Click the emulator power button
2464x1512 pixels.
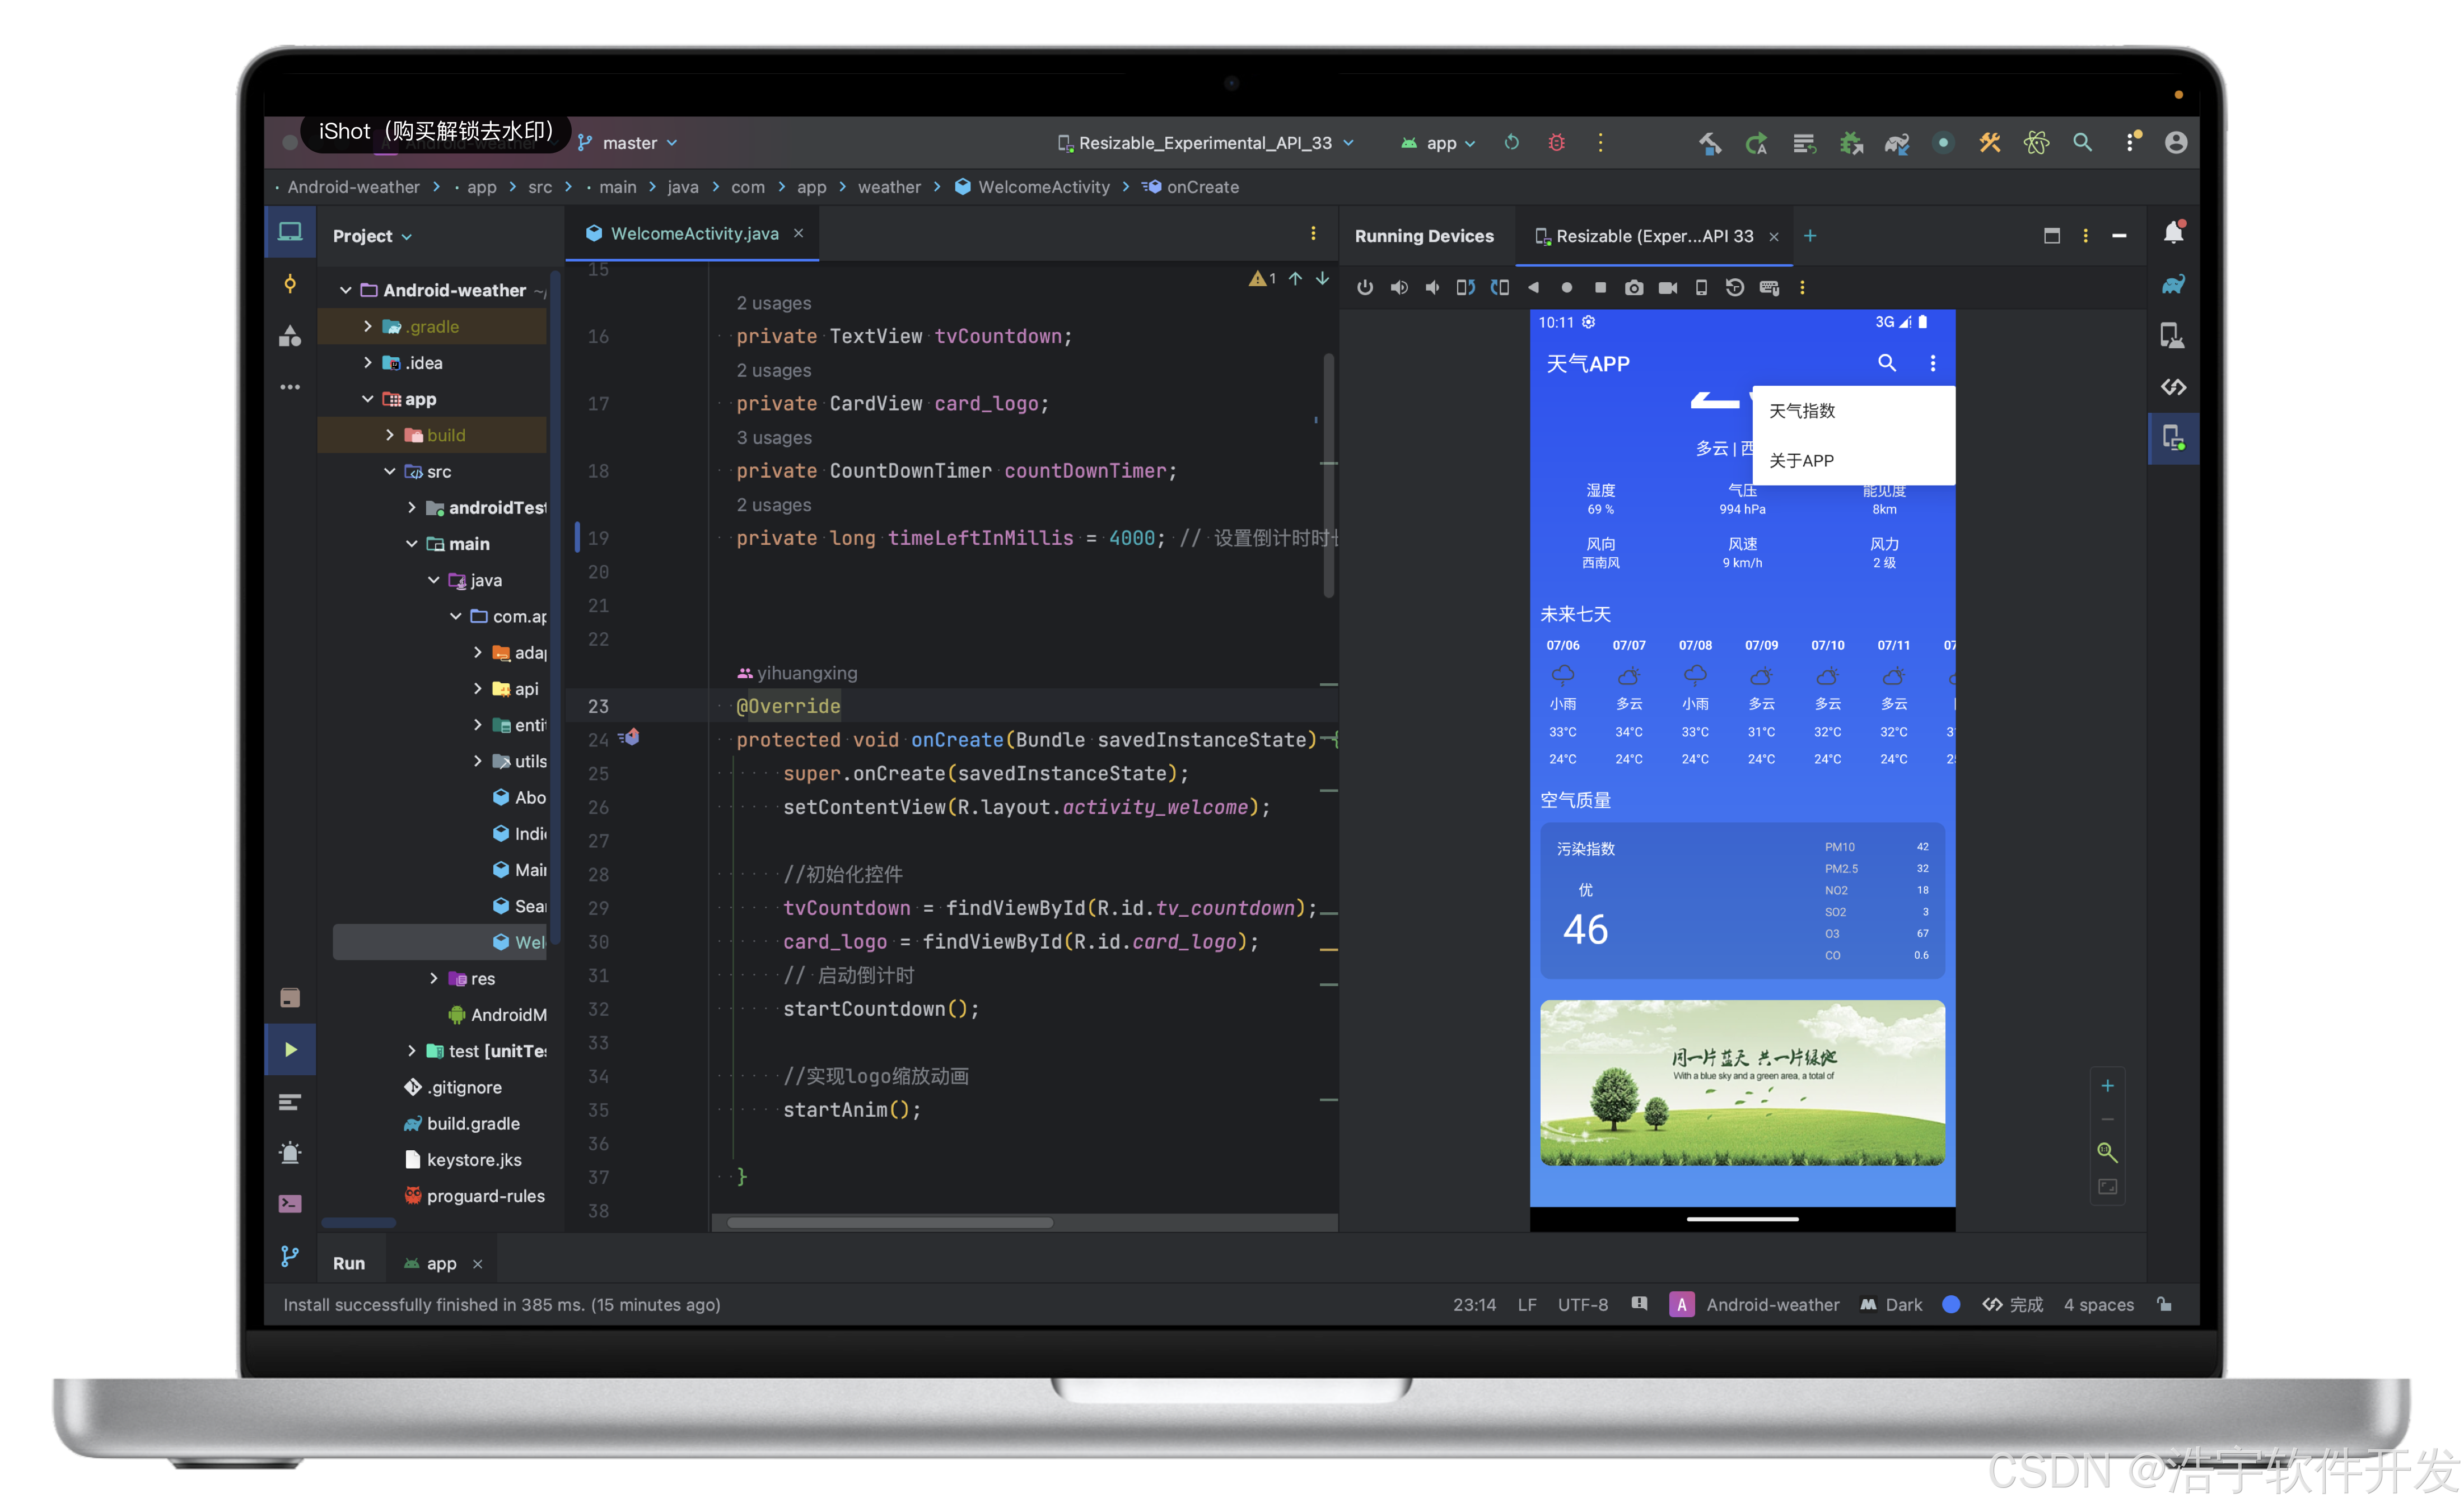click(1364, 288)
